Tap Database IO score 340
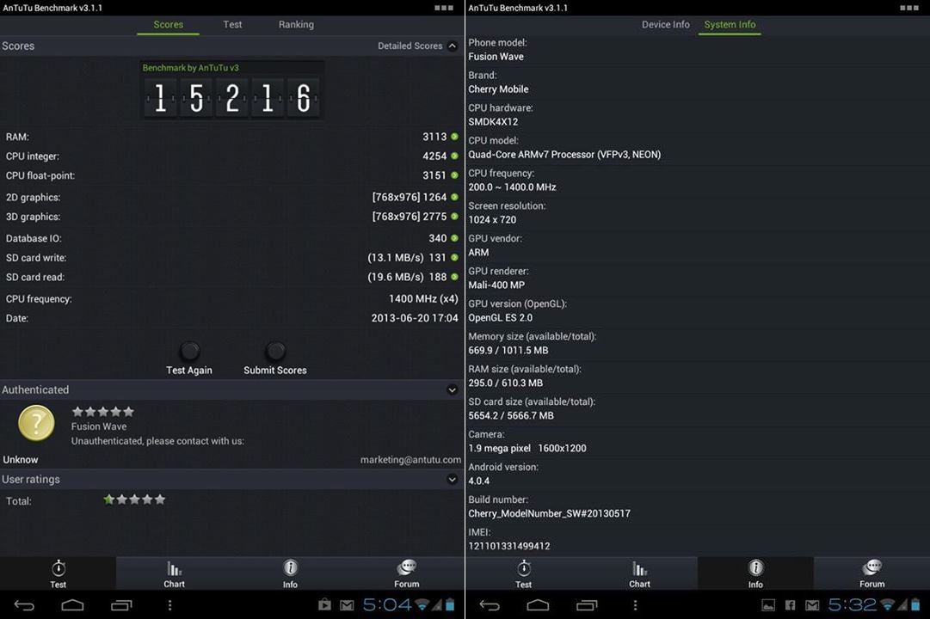Image resolution: width=930 pixels, height=619 pixels. 438,238
